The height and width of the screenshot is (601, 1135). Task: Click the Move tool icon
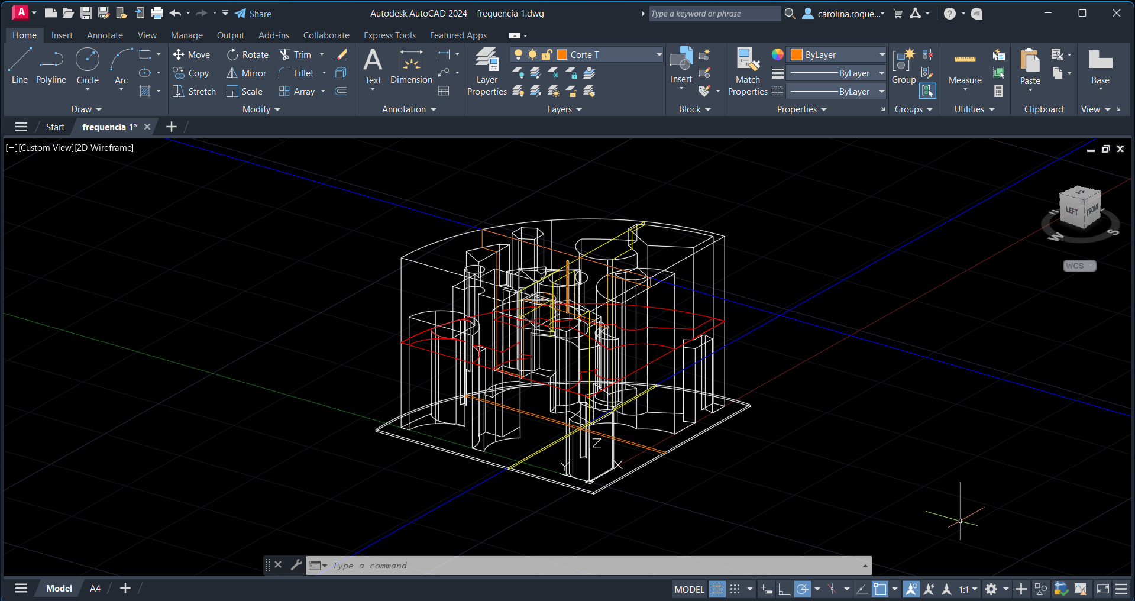click(179, 54)
